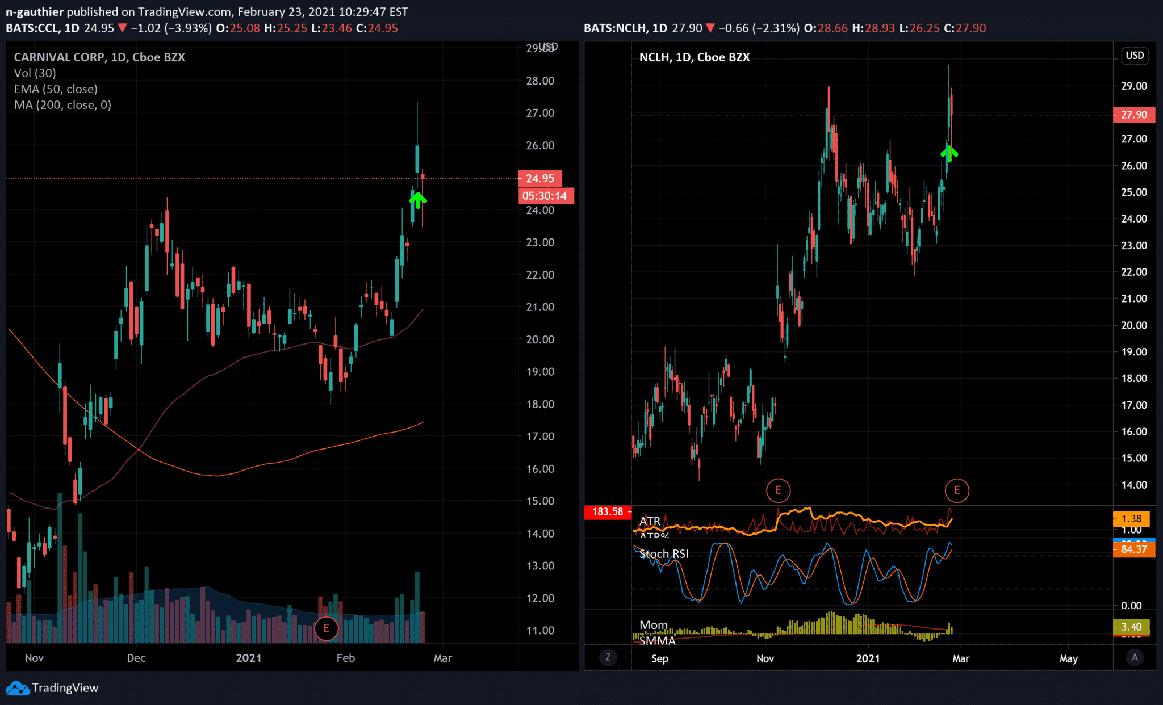
Task: Click the earnings E marker on CCL chart
Action: coord(326,628)
